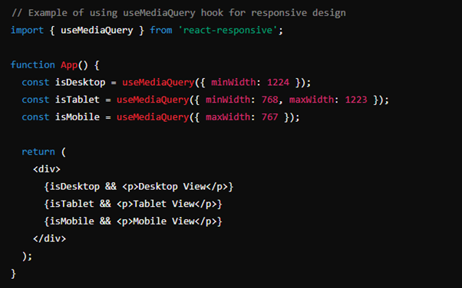
Task: Click the comment line about useMediaQuery hook
Action: 179,13
